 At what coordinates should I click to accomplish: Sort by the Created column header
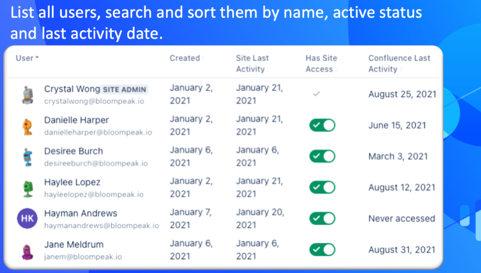click(185, 58)
